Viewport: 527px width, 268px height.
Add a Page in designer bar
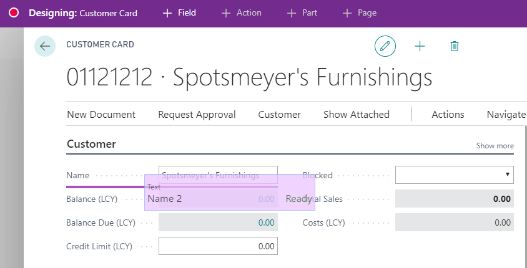tap(359, 13)
